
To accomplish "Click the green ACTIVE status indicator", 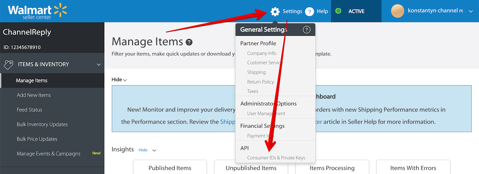I will 338,11.
